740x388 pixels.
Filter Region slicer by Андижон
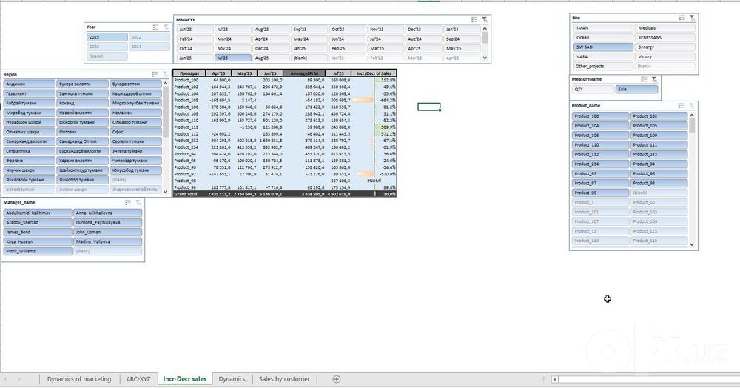(x=30, y=84)
